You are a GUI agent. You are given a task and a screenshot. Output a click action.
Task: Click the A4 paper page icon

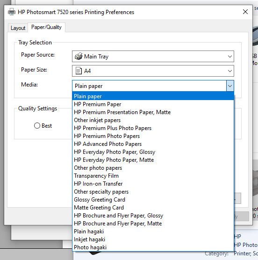tap(79, 71)
